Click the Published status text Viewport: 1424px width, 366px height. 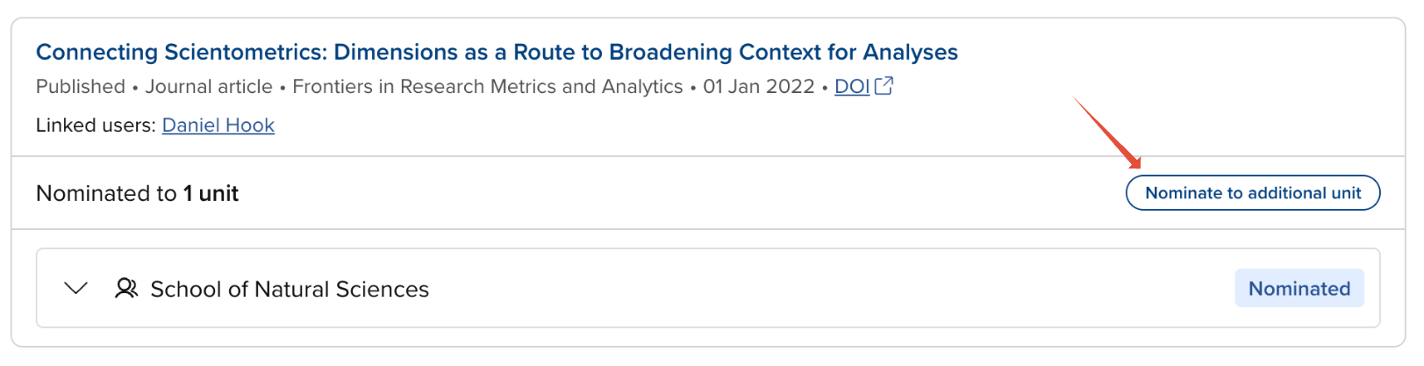coord(81,87)
